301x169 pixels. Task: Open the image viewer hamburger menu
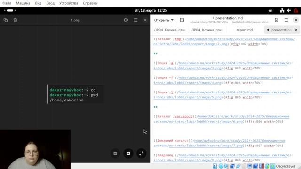[x=135, y=20]
